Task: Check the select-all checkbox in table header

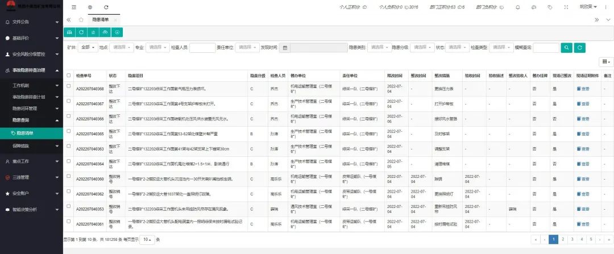Action: click(x=69, y=75)
